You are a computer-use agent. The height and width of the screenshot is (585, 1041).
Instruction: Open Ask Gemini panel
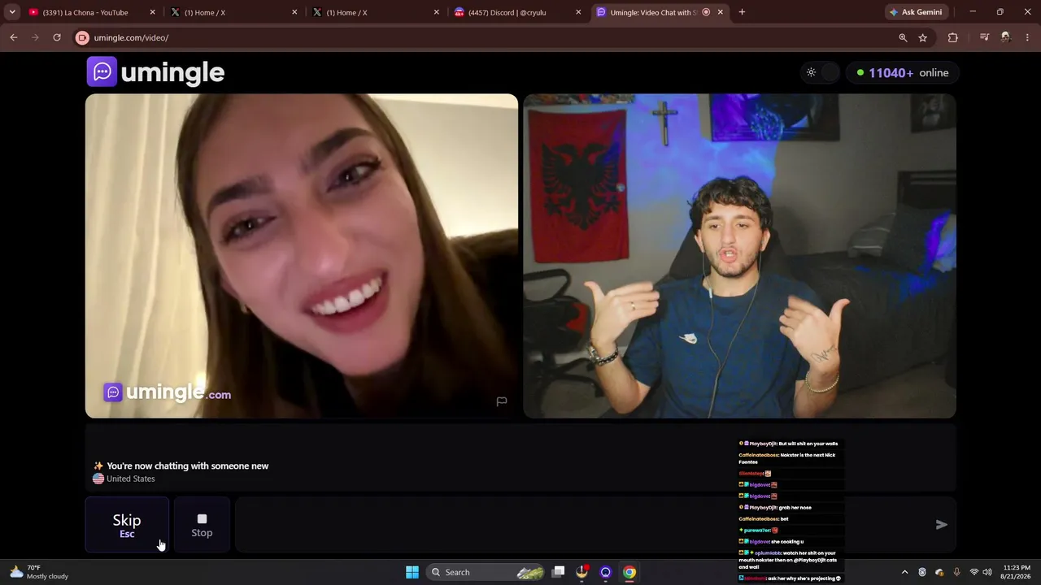click(916, 12)
